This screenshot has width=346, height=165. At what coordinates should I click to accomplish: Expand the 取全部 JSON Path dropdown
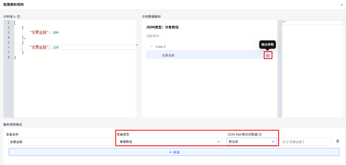(x=251, y=142)
